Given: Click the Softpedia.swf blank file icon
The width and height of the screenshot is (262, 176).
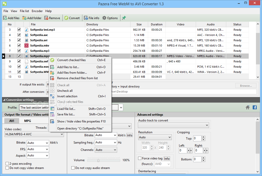Looking at the screenshot, I should [x=26, y=61].
